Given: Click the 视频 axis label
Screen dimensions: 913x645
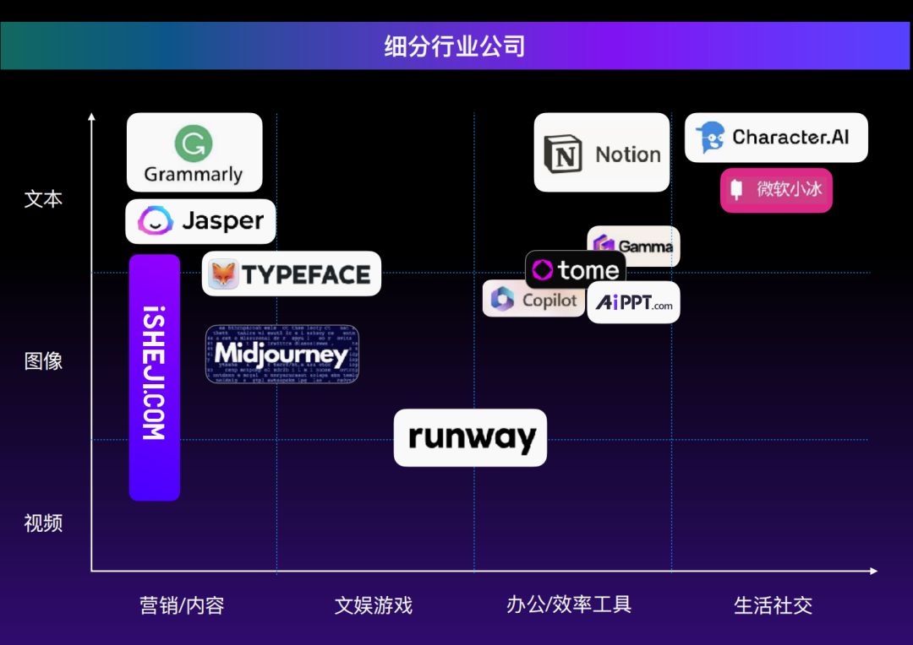Looking at the screenshot, I should click(x=43, y=523).
